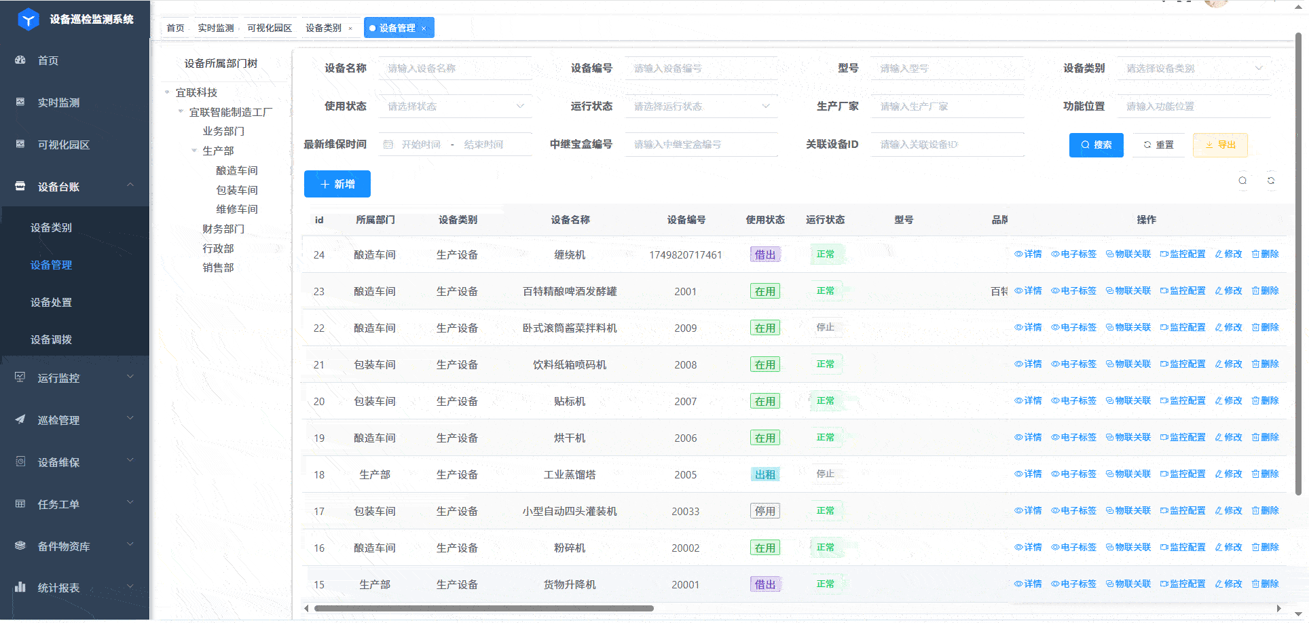Click the 新增 add button

[337, 184]
